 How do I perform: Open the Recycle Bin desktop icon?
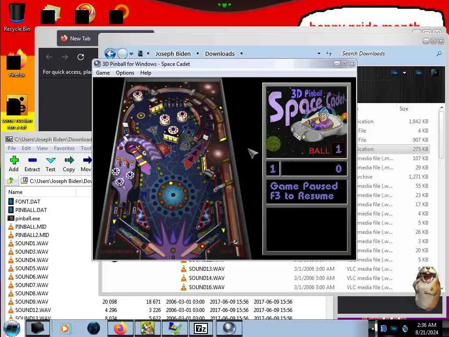pos(17,17)
